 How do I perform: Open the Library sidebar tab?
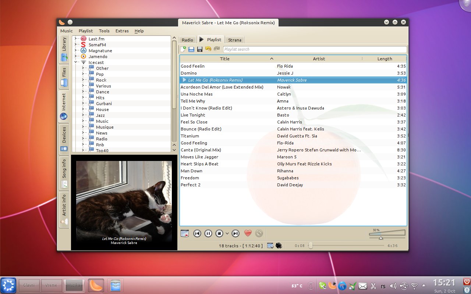[x=64, y=49]
